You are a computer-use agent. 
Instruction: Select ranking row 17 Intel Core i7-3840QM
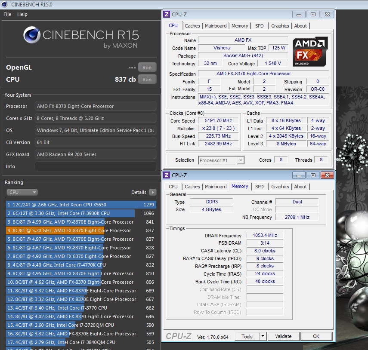[81, 342]
